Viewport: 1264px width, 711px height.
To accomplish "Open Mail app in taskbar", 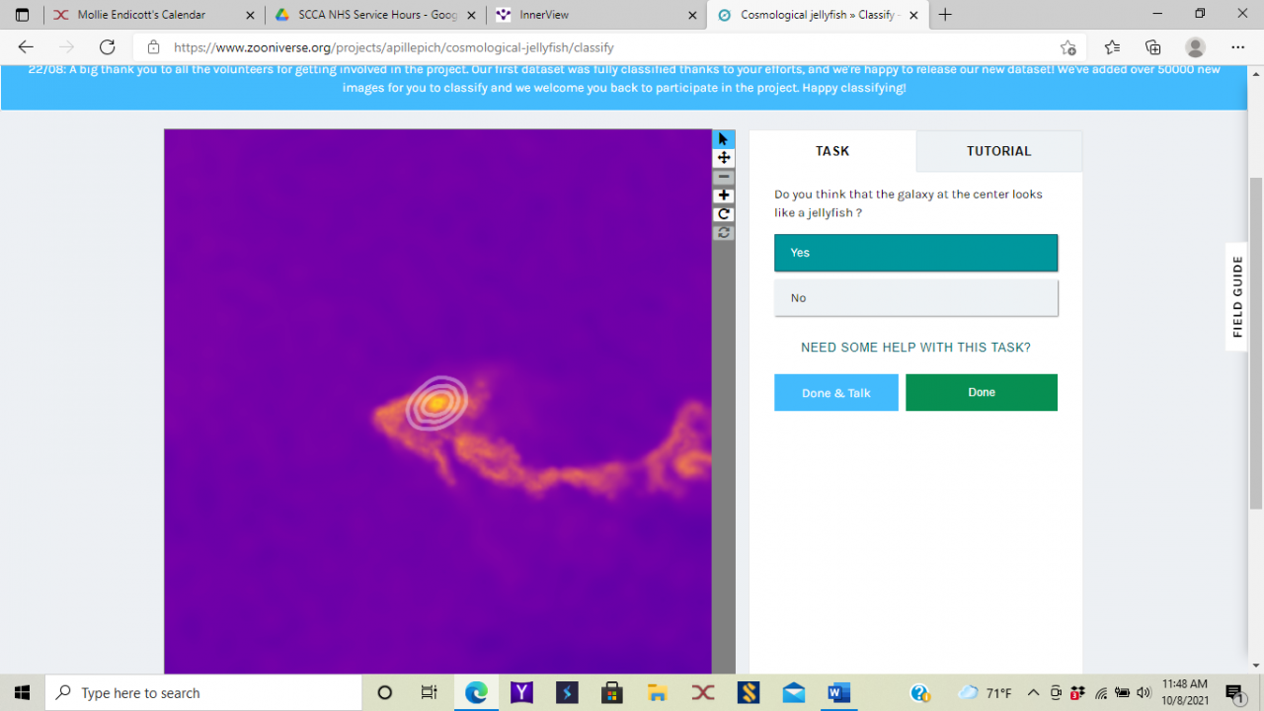I will (794, 692).
